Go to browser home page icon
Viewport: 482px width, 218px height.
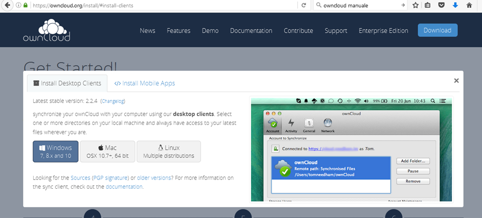[469, 5]
